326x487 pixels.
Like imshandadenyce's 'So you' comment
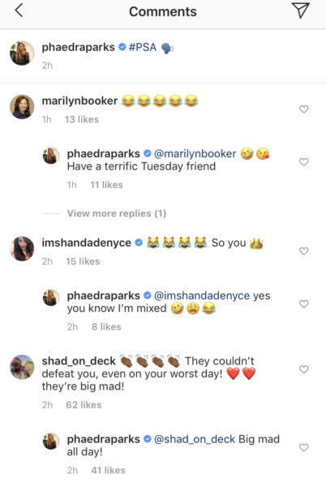coord(303,251)
